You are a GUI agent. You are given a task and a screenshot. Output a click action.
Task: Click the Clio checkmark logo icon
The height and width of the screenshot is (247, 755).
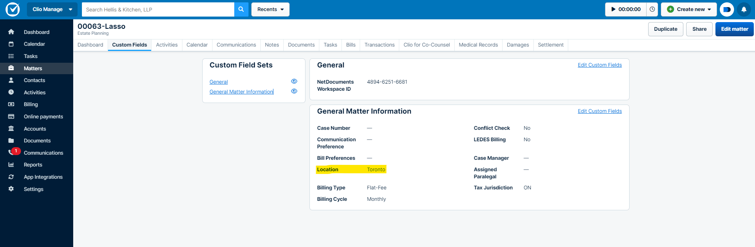point(13,9)
